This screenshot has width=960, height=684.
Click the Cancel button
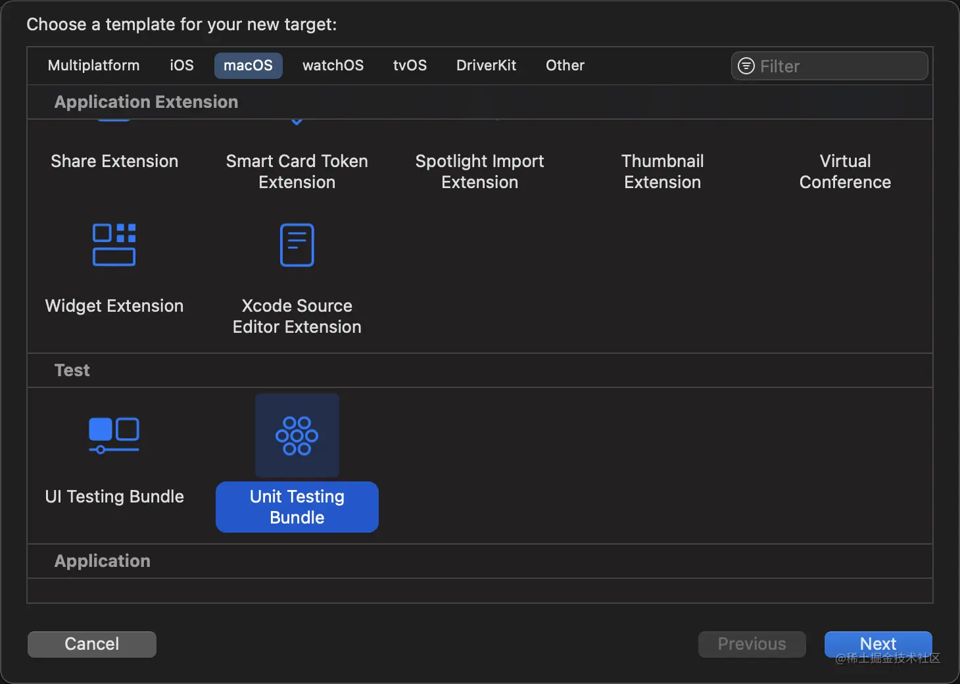point(92,644)
